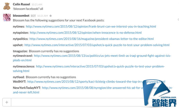Click the plus attachment button

[x=7, y=102]
